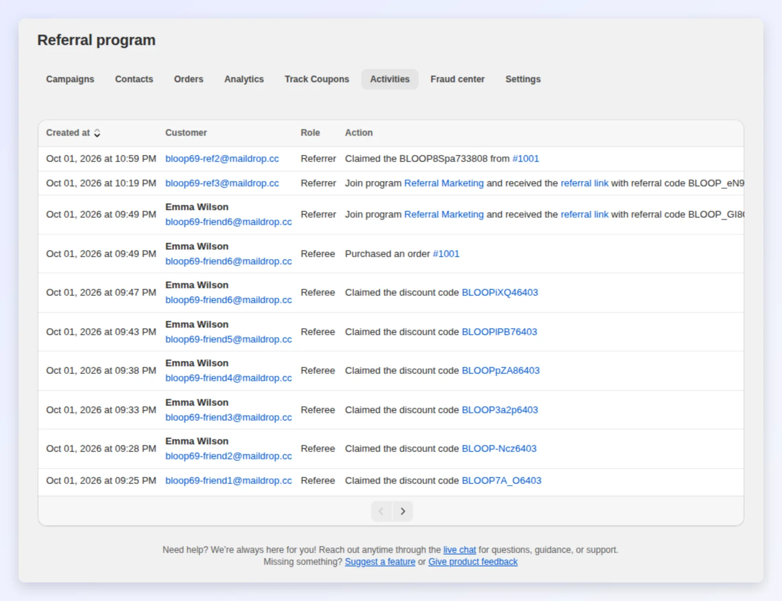The image size is (782, 601).
Task: Sort the table by the Created at arrows
Action: click(97, 133)
